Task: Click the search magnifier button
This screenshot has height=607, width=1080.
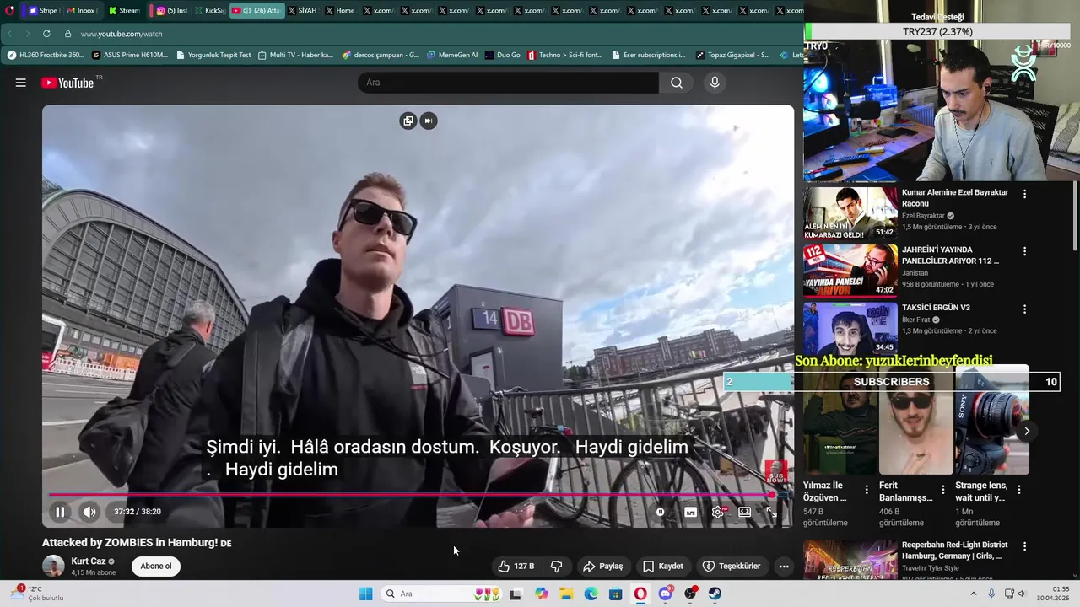Action: [677, 83]
